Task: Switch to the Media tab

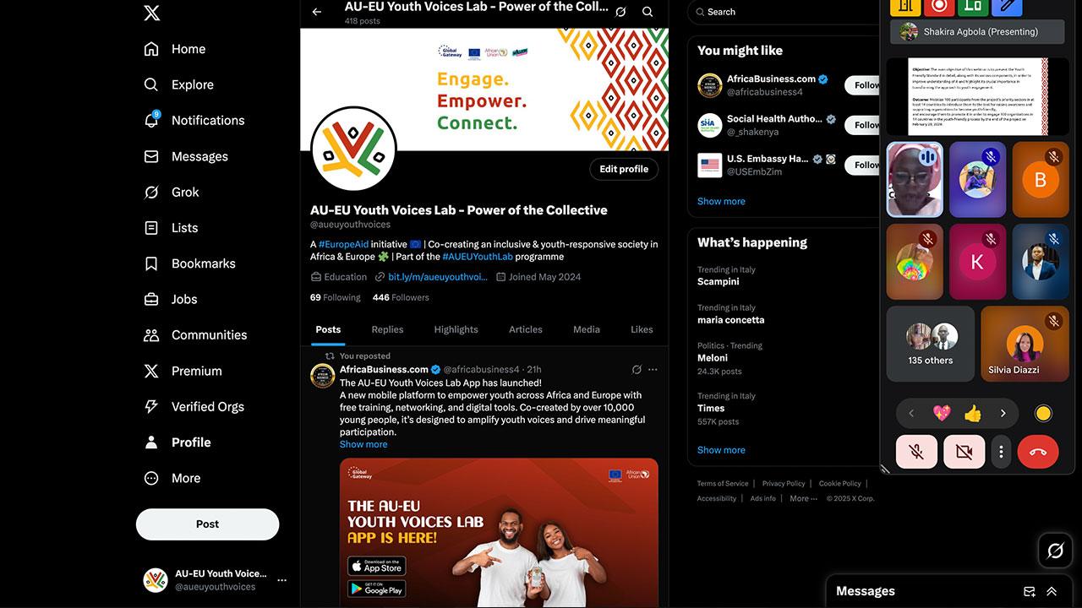Action: 586,329
